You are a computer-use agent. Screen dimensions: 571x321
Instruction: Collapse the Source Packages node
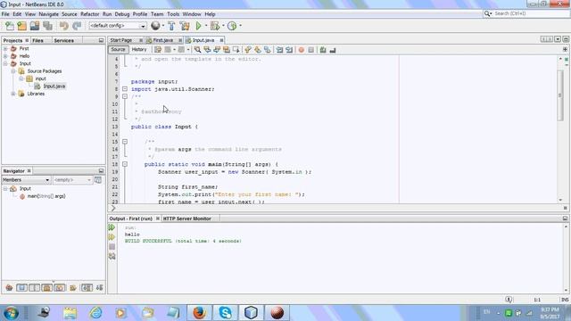[13, 71]
